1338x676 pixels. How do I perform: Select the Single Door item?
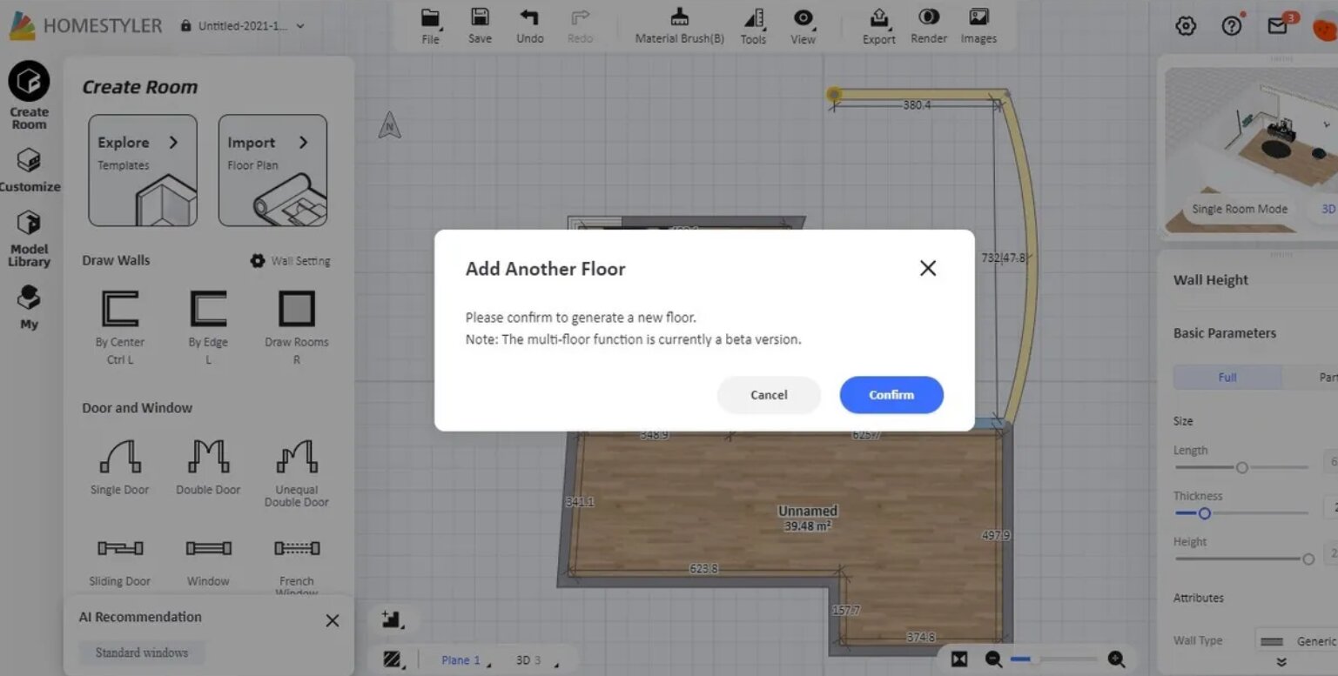[119, 467]
